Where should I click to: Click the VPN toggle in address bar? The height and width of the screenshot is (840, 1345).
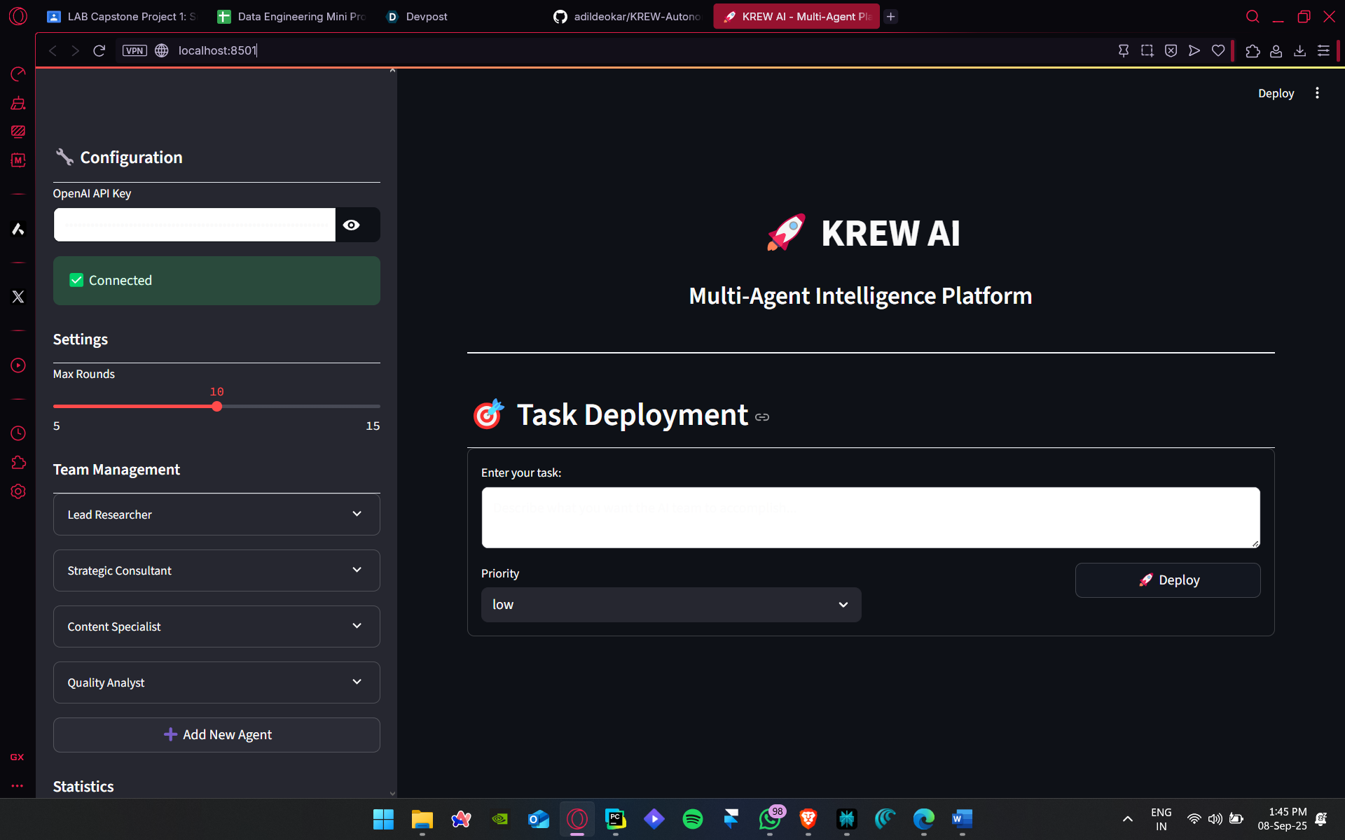pos(134,50)
